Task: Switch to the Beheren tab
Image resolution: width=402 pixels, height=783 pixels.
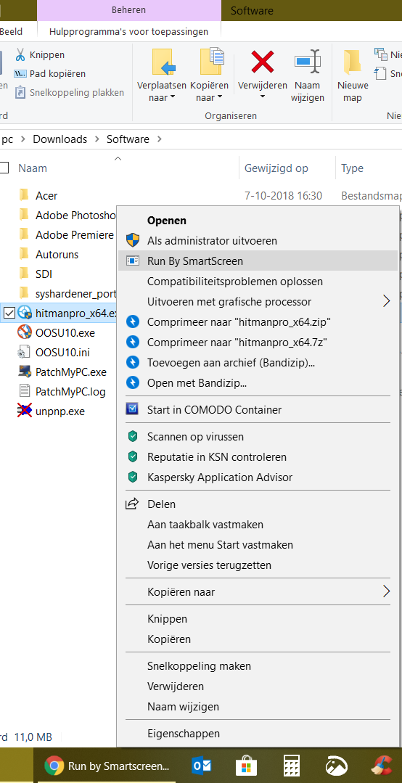Action: (x=129, y=10)
